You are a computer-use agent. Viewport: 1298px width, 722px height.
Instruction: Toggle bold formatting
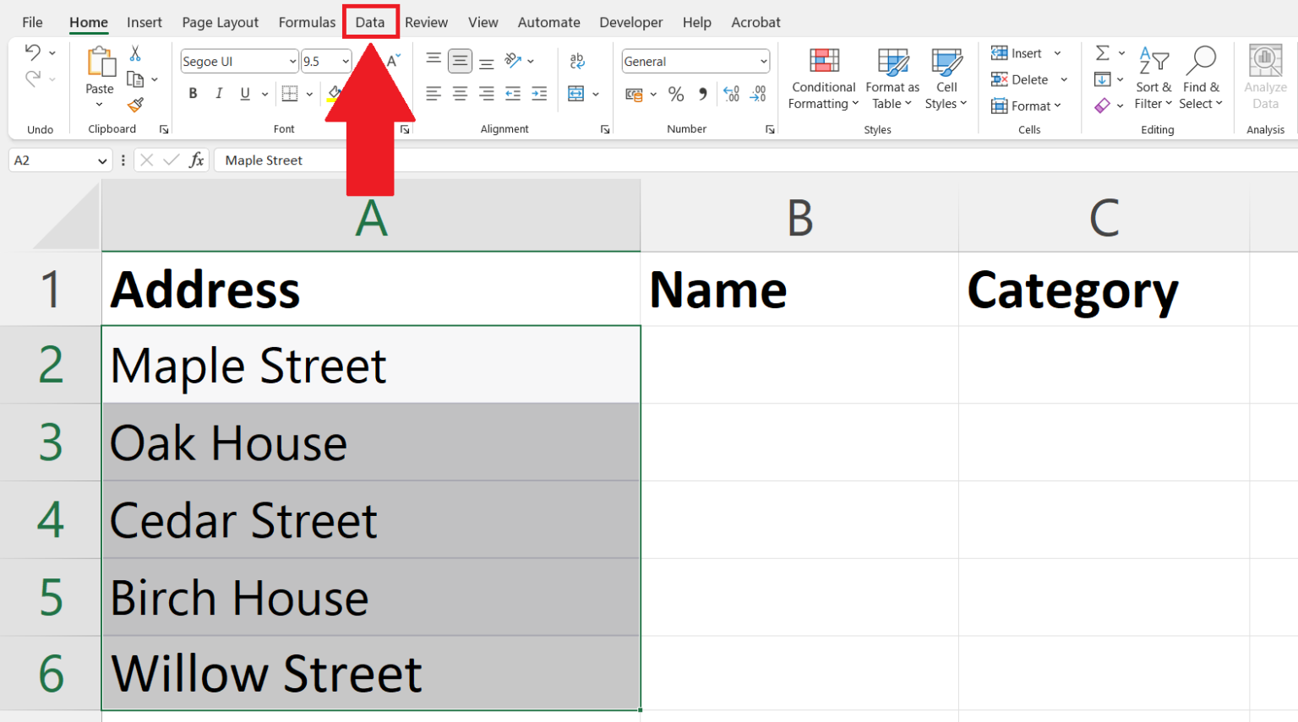tap(193, 93)
